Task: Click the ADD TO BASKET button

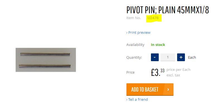Action: [150, 89]
